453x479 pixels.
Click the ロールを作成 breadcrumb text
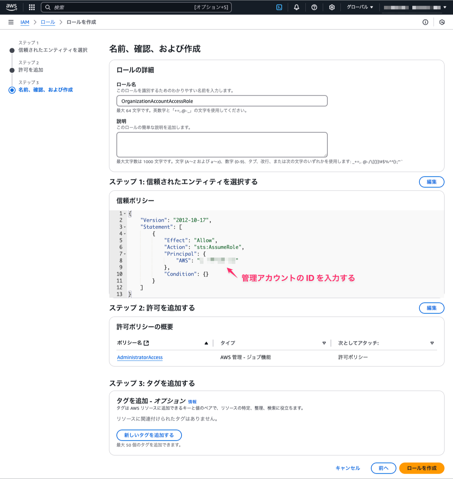coord(81,22)
